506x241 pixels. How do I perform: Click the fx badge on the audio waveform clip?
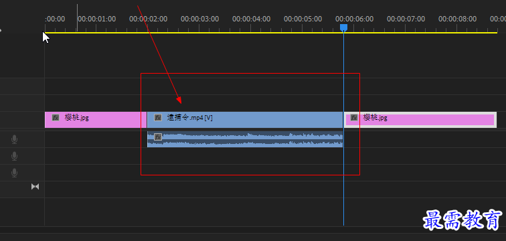point(158,137)
